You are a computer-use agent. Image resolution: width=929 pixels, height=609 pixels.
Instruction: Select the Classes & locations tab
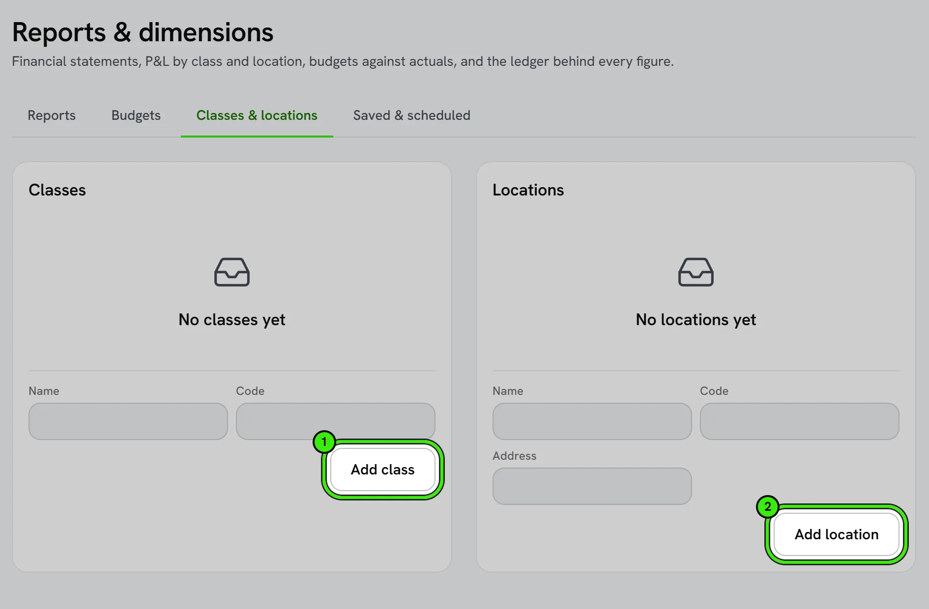257,115
